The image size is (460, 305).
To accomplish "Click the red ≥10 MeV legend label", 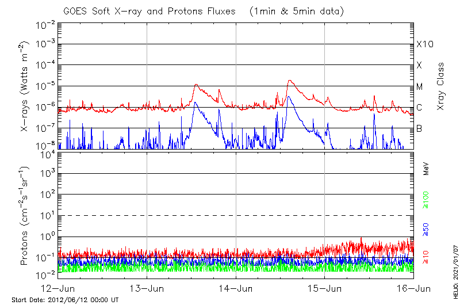I will pyautogui.click(x=426, y=257).
